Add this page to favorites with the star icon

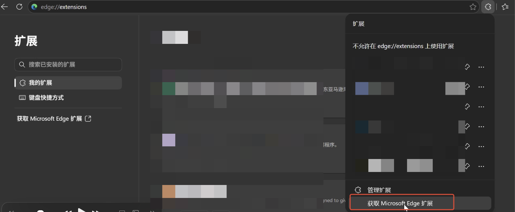[473, 7]
